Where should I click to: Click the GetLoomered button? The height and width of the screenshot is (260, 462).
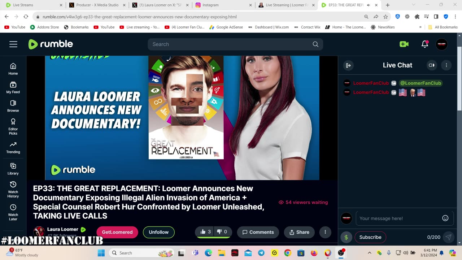tap(117, 232)
